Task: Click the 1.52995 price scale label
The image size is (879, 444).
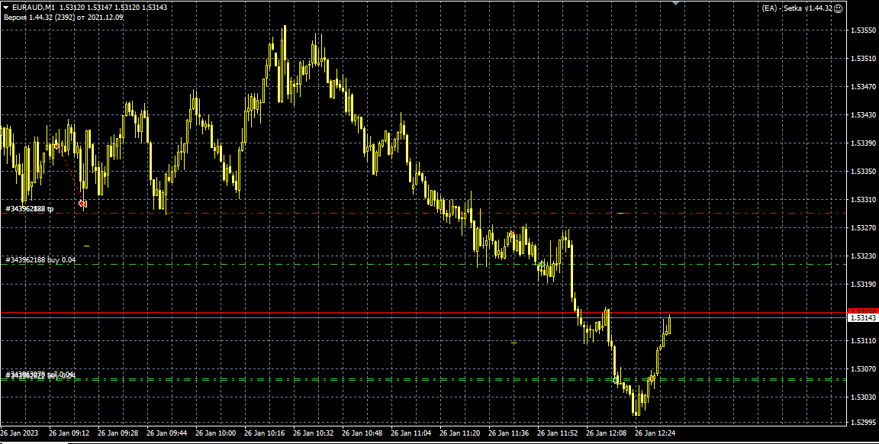Action: click(863, 422)
